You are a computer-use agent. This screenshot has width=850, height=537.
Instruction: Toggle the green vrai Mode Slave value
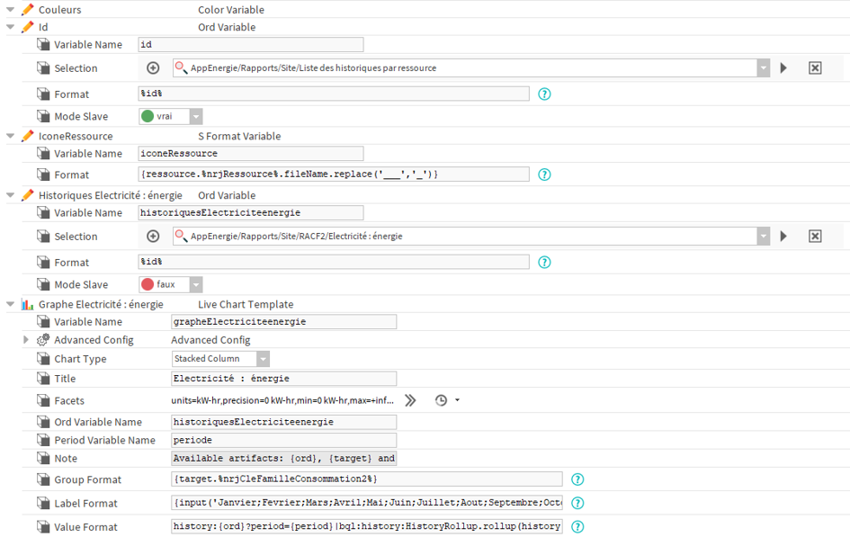(171, 117)
